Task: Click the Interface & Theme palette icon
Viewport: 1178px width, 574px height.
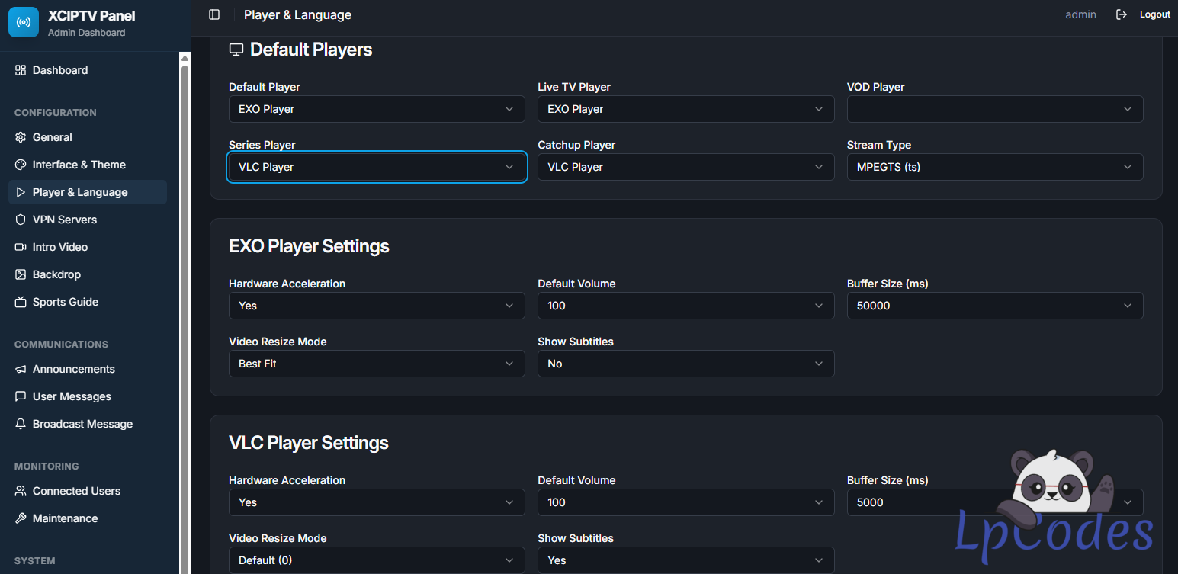Action: [21, 165]
